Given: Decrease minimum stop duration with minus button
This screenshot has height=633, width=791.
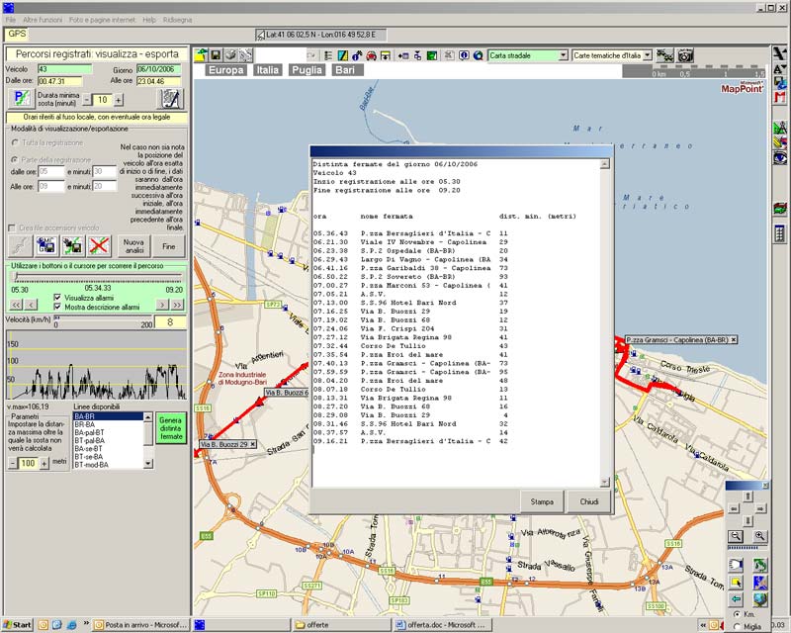Looking at the screenshot, I should (x=87, y=101).
